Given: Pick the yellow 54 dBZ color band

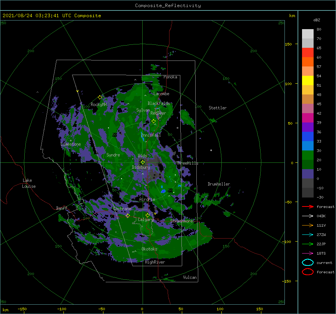Looking at the screenshot, I should pyautogui.click(x=308, y=80).
